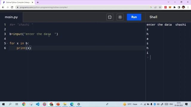Bookmark this page with the star icon
This screenshot has height=107, width=191.
160,7
